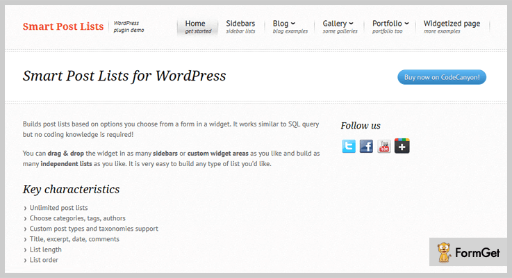Select 'Choose categories, tags, authors' item
The width and height of the screenshot is (512, 278).
click(x=77, y=218)
